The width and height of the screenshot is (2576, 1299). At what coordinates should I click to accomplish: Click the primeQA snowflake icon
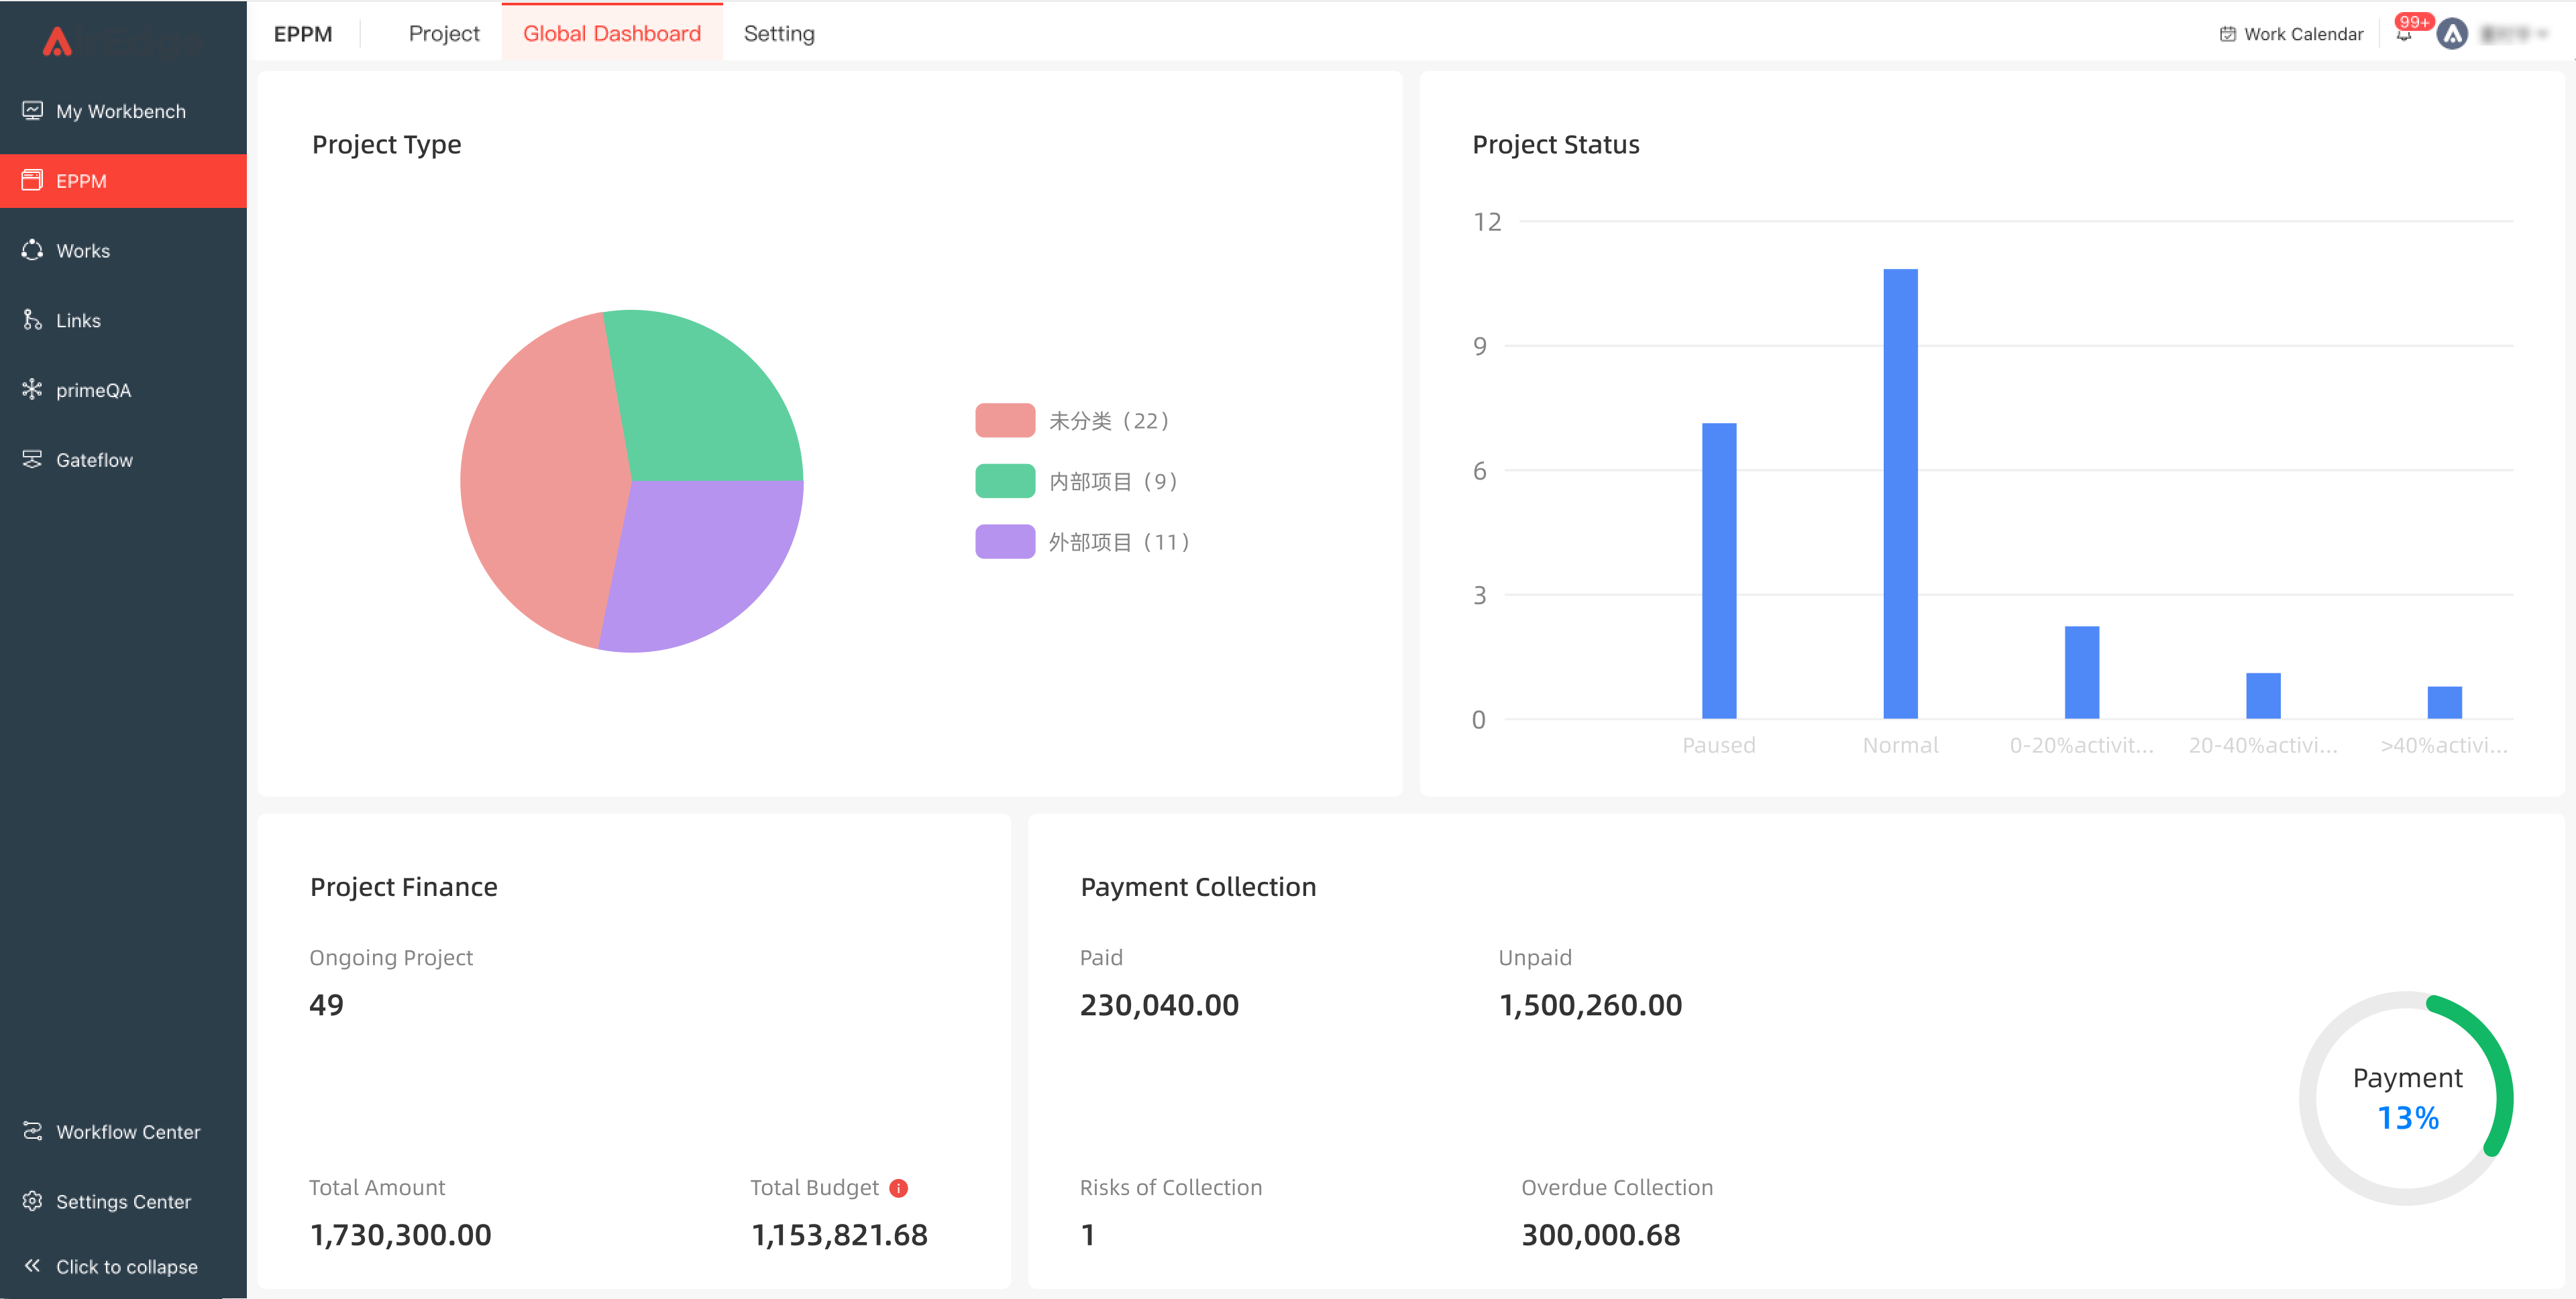(x=32, y=390)
